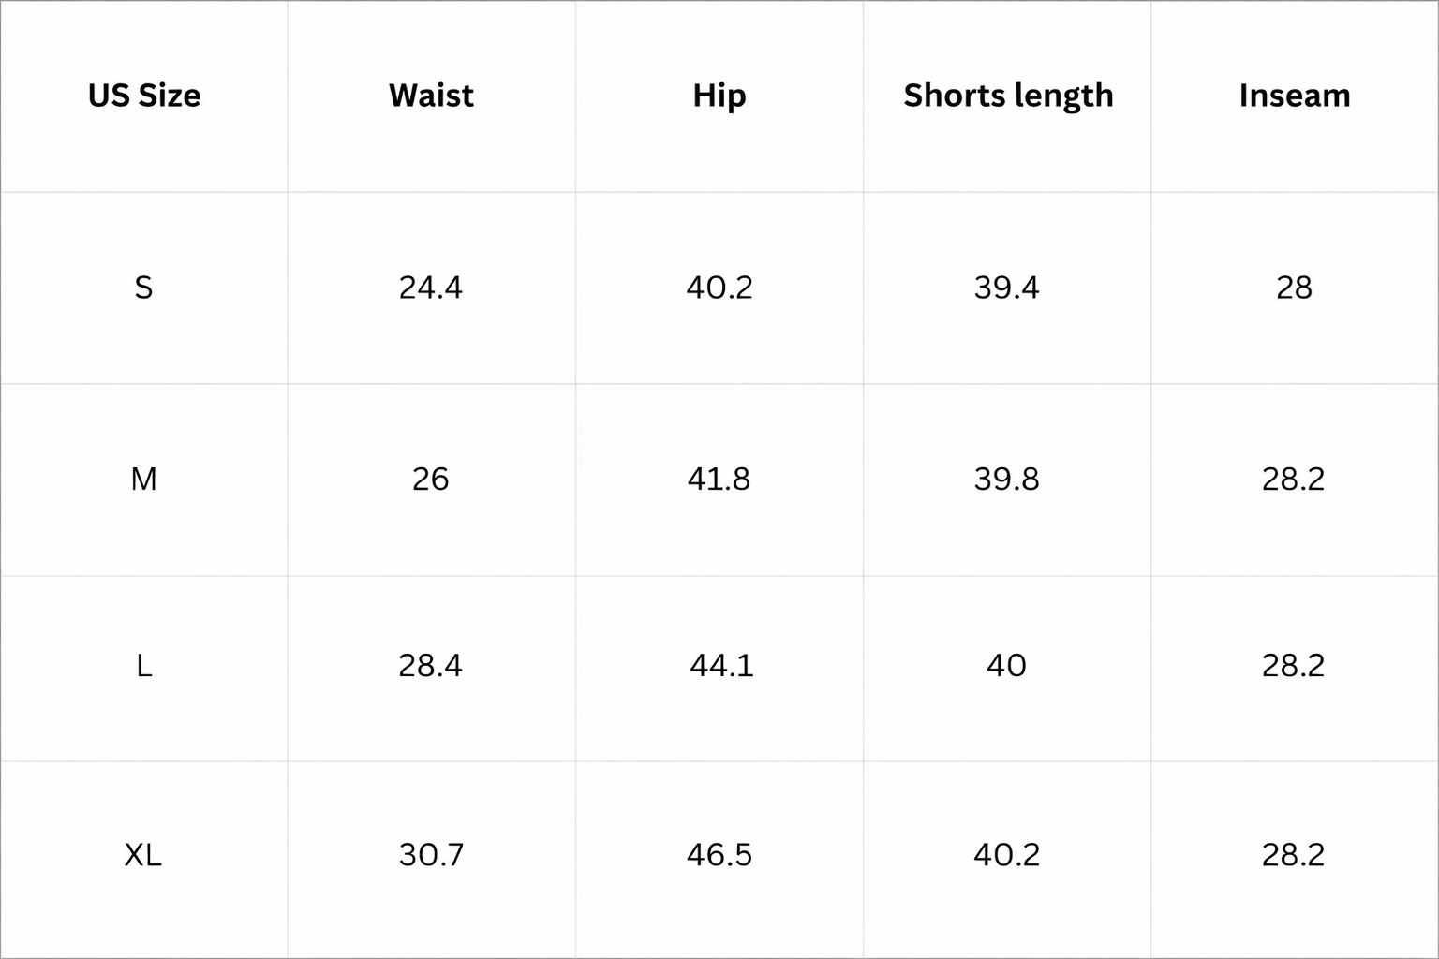Image resolution: width=1439 pixels, height=959 pixels.
Task: Select the size L row label
Action: click(x=143, y=666)
